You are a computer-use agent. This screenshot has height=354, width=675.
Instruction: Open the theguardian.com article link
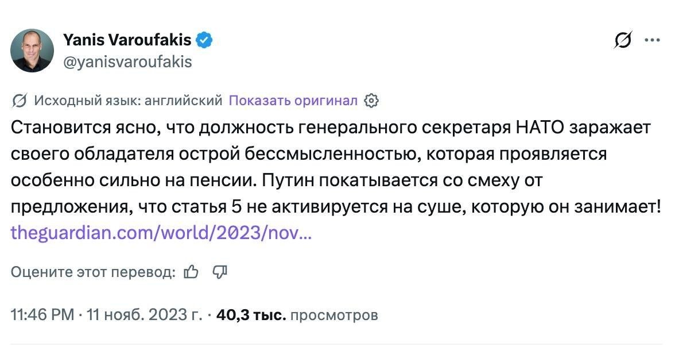tap(161, 233)
